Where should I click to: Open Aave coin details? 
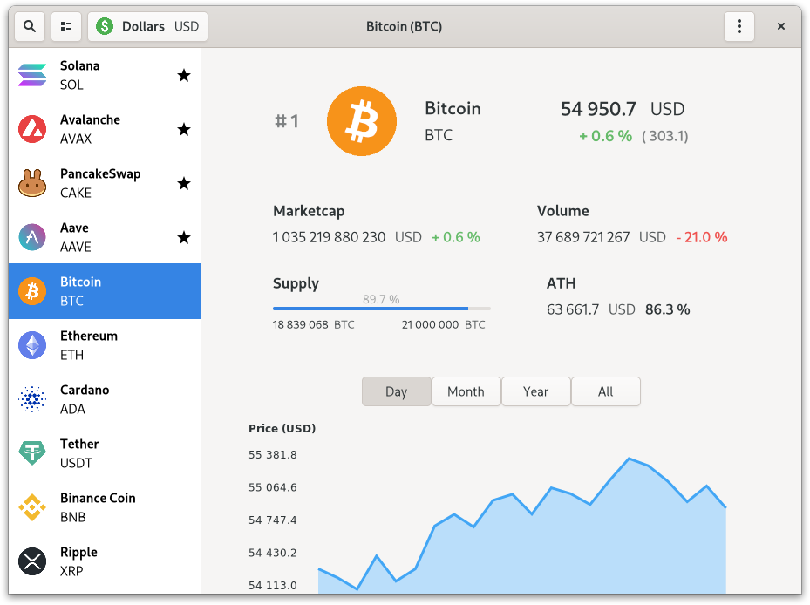[x=105, y=237]
